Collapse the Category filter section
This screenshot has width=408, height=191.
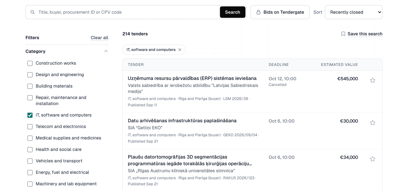(67, 51)
